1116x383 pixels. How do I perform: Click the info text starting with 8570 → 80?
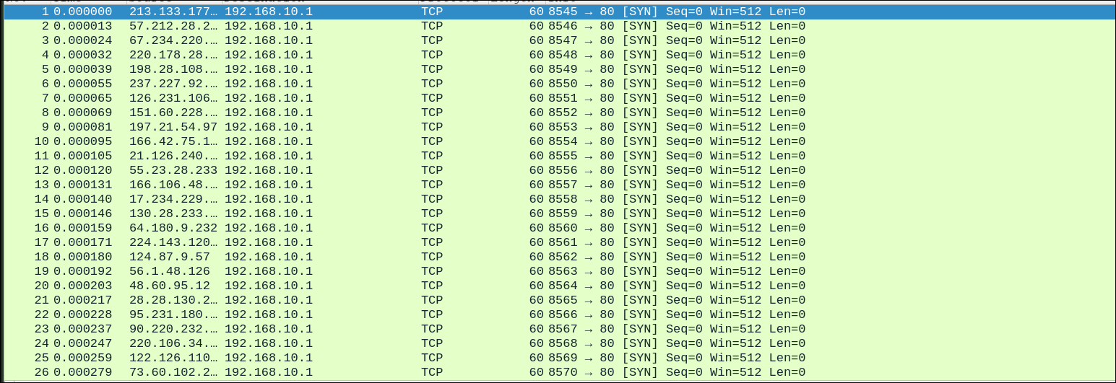tap(677, 372)
